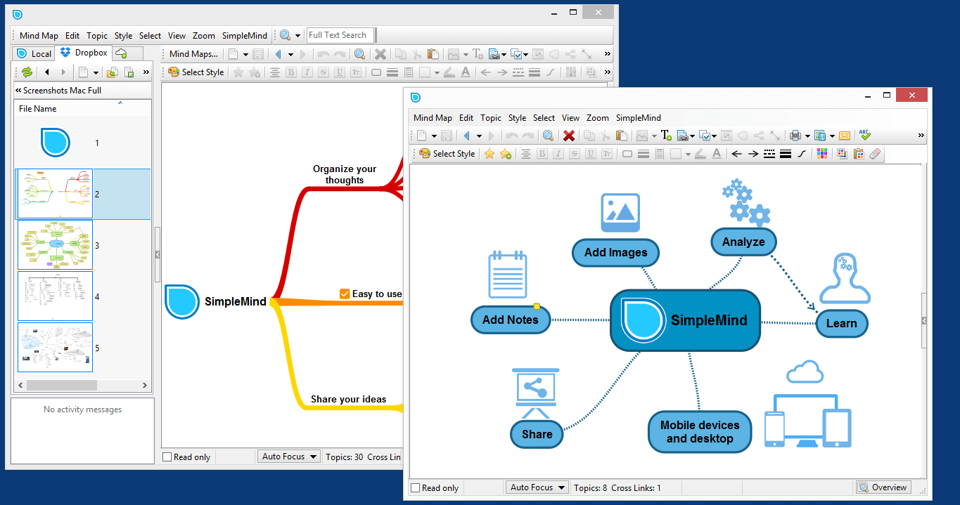This screenshot has height=505, width=960.
Task: Open the Auto Focus dropdown in front window
Action: (537, 487)
